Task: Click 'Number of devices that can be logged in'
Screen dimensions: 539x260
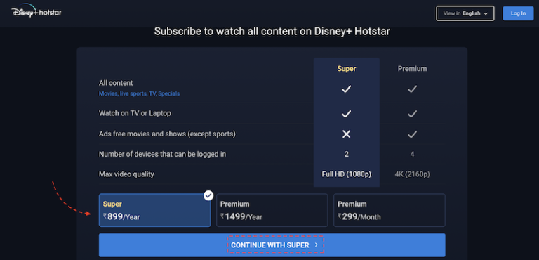Action: pos(162,155)
